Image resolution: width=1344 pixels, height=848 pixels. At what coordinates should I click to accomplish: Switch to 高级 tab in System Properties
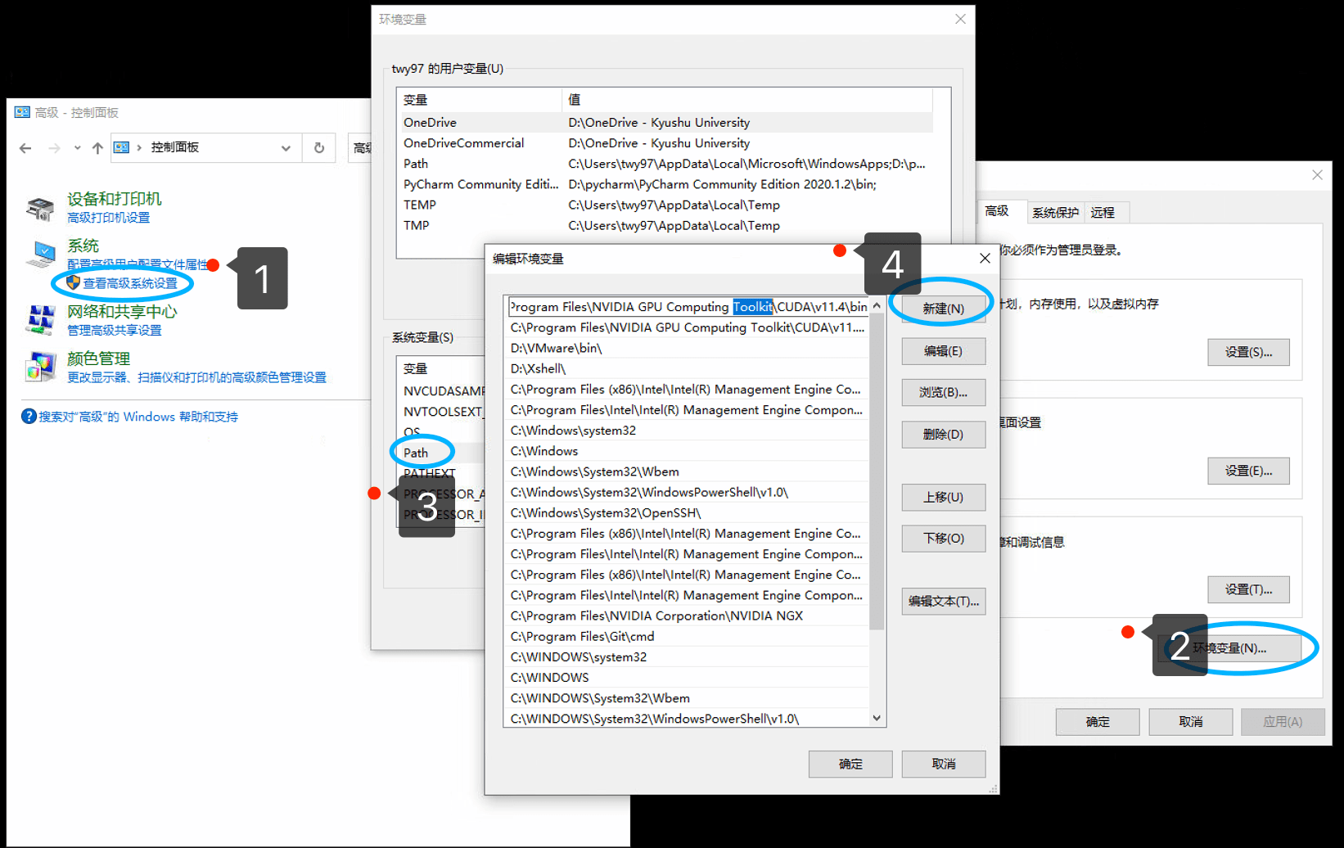pos(997,211)
